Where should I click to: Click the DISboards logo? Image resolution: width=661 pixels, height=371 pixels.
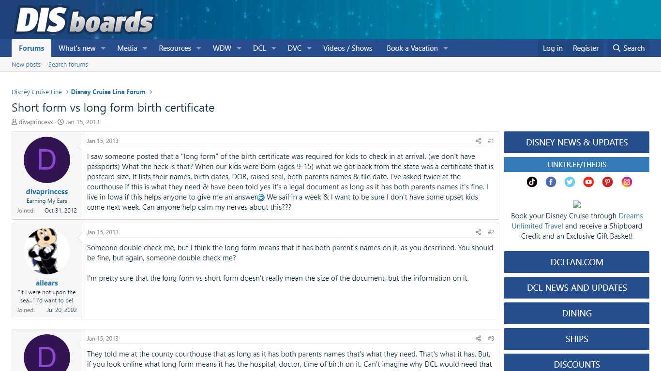(x=84, y=20)
